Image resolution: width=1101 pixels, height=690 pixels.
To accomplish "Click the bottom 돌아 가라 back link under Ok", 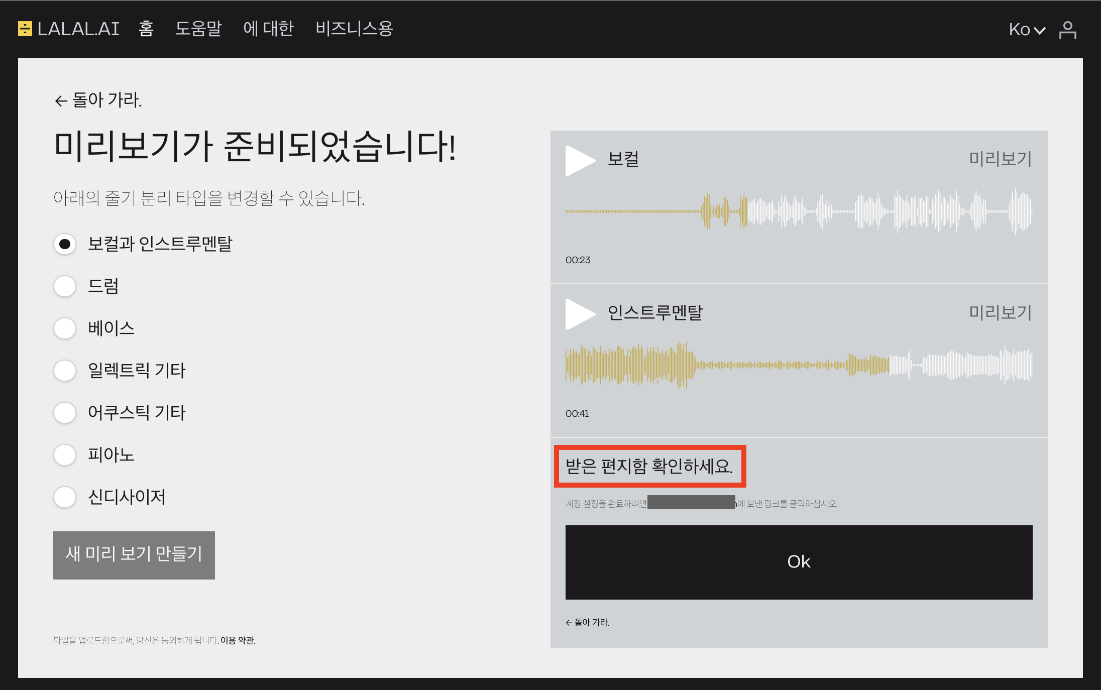I will pyautogui.click(x=587, y=622).
